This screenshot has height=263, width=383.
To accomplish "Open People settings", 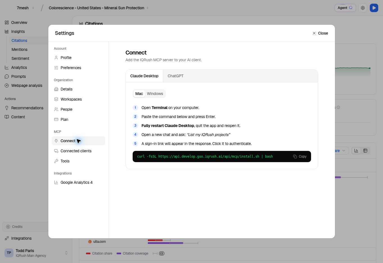I will click(78, 109).
